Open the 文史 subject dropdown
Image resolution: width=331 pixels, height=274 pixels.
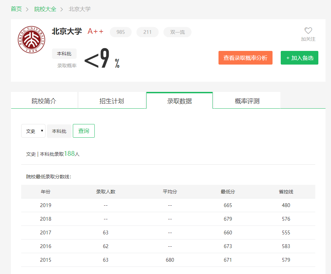[x=33, y=131]
